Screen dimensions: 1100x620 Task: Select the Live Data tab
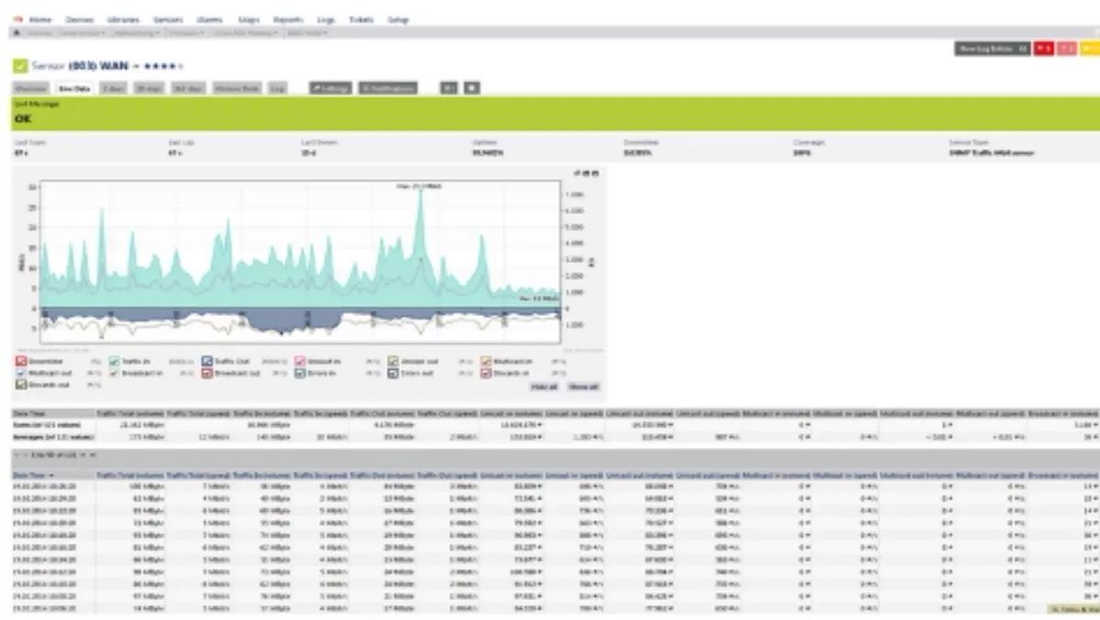74,88
